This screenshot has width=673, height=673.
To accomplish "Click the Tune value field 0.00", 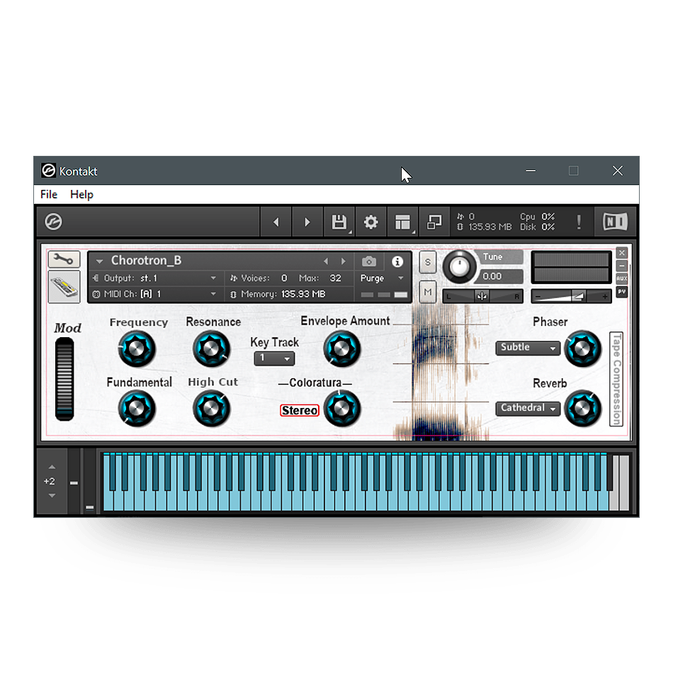I will pyautogui.click(x=500, y=276).
